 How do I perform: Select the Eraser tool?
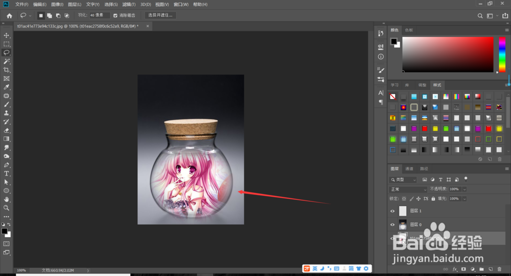coord(6,130)
